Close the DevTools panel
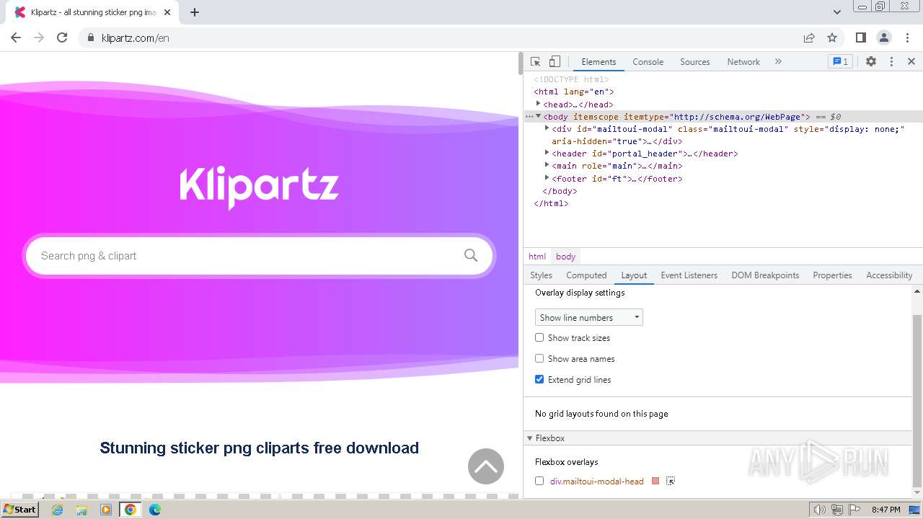The width and height of the screenshot is (923, 519). [x=911, y=62]
